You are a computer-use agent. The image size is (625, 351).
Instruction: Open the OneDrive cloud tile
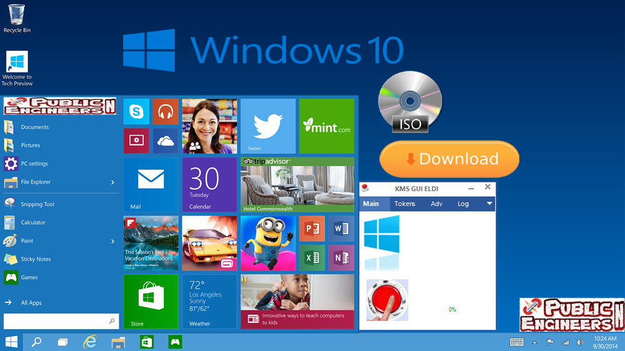pos(166,141)
